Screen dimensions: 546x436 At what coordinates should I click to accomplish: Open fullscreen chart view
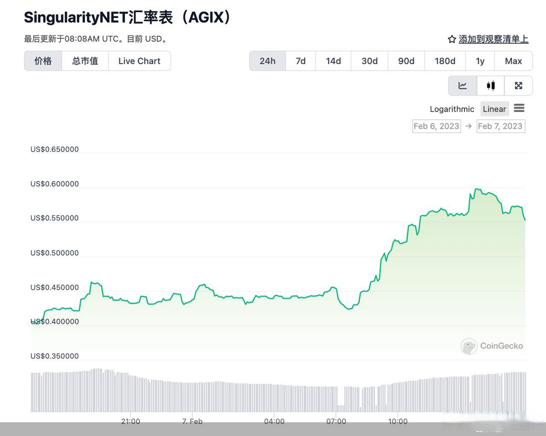[518, 85]
